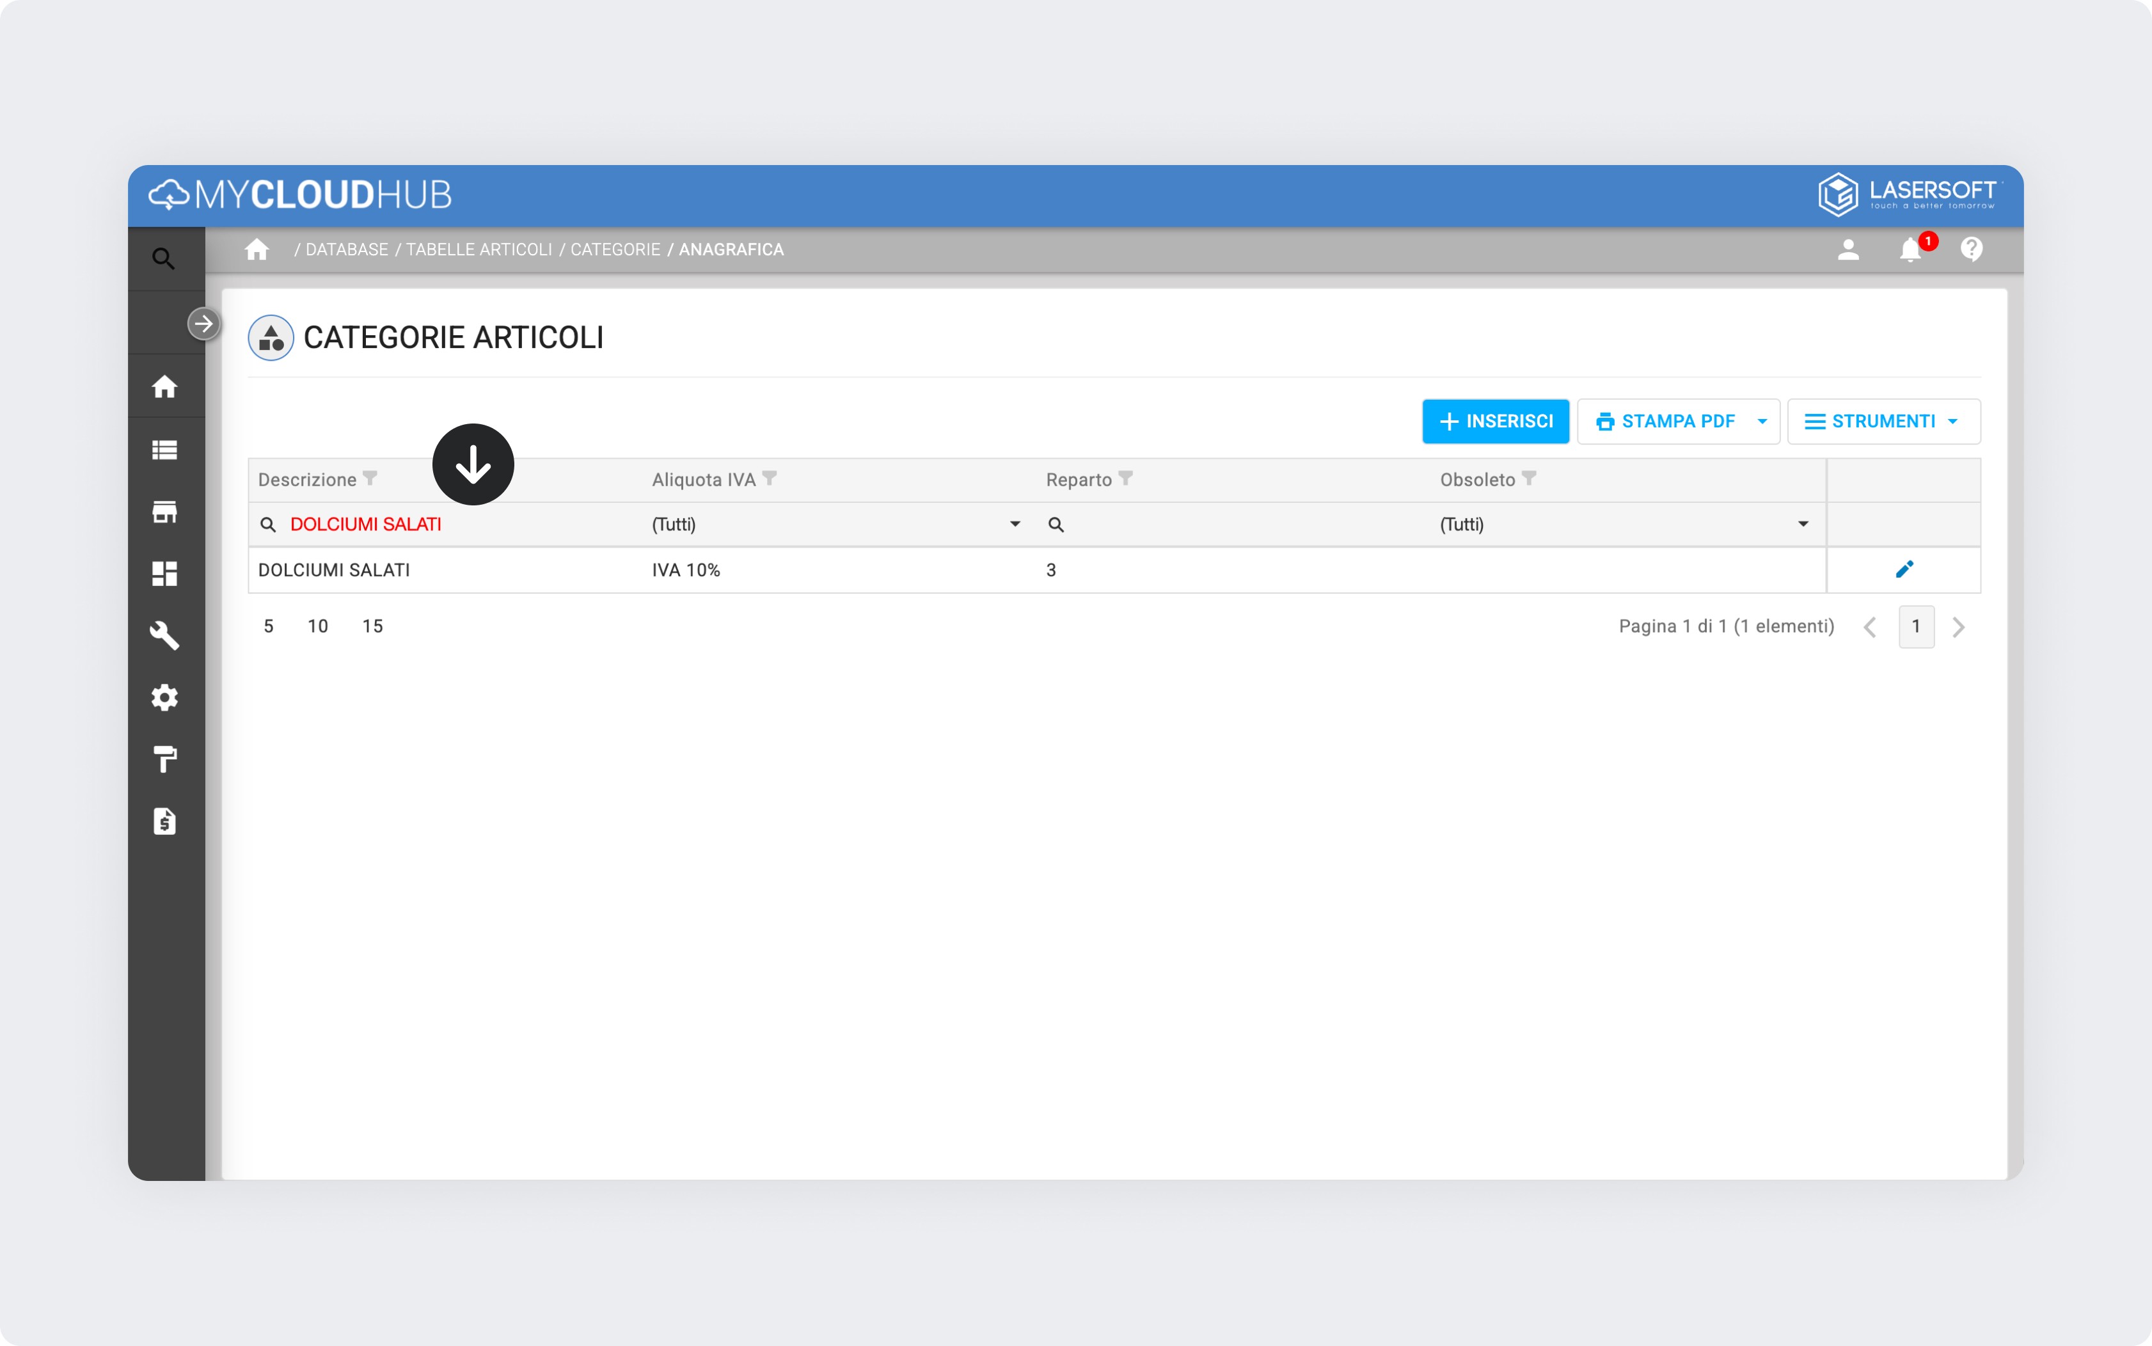Expand the STAMPA PDF dropdown arrow
The height and width of the screenshot is (1346, 2152).
click(x=1761, y=422)
